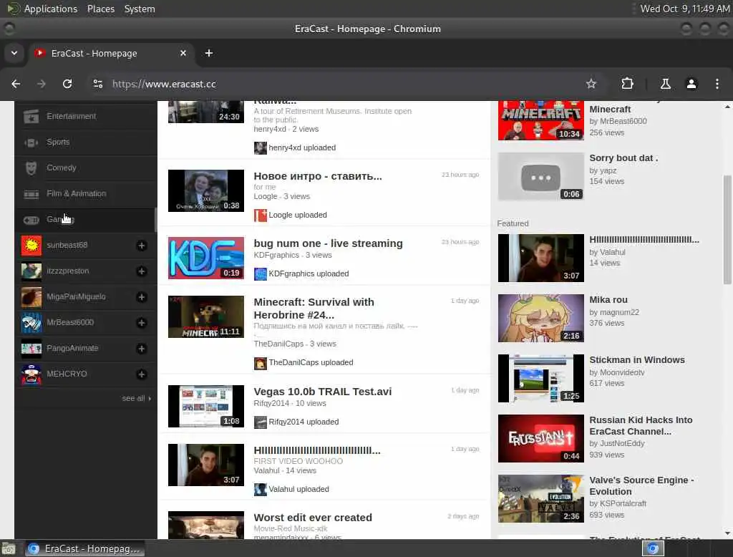Open a new browser tab
Screen dimensions: 733x557
tap(209, 53)
